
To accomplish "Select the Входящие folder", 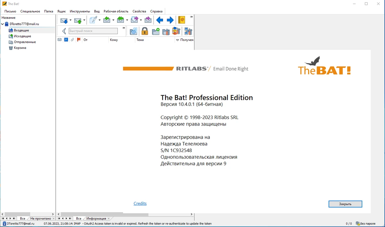I will pos(21,30).
